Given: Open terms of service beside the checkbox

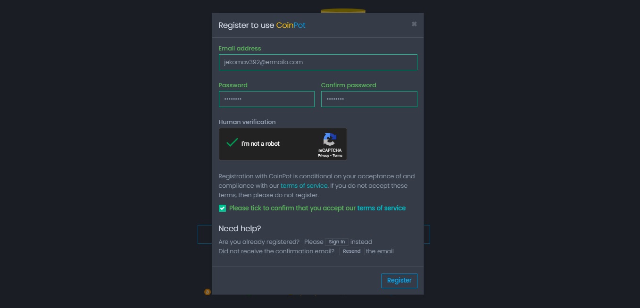Looking at the screenshot, I should pyautogui.click(x=381, y=208).
